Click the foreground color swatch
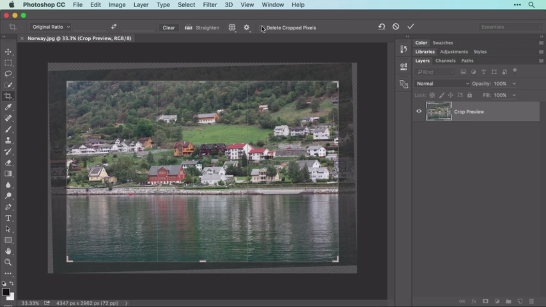546x307 pixels. pos(6,292)
